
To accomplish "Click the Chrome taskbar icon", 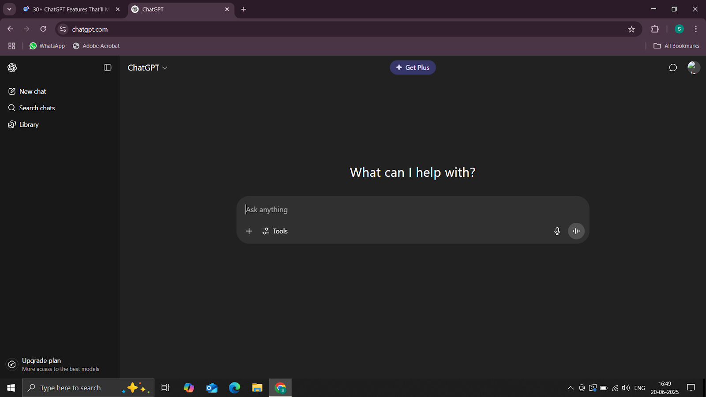I will tap(281, 388).
